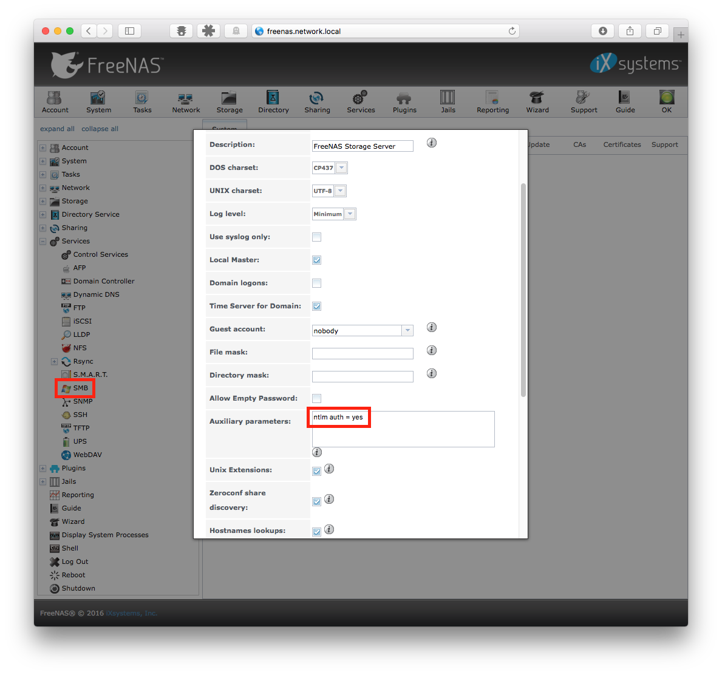Switch to Support tab
This screenshot has width=722, height=675.
664,144
